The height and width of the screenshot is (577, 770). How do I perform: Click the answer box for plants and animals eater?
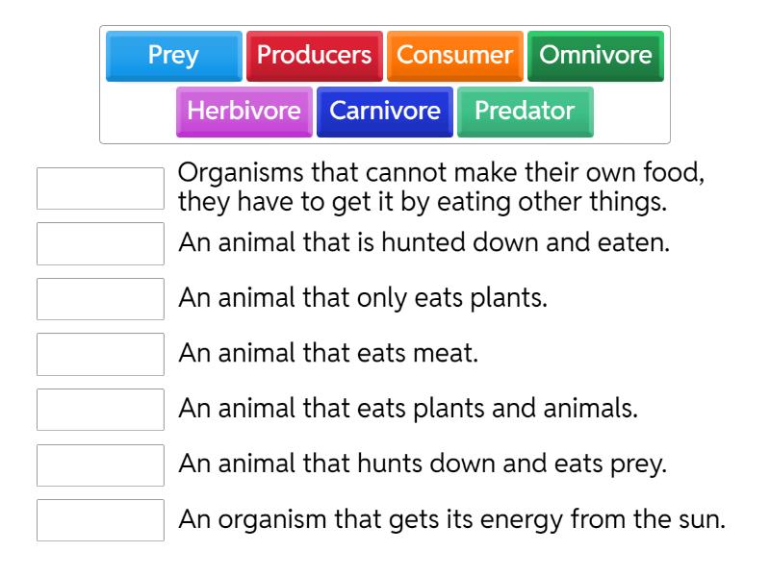click(x=101, y=410)
